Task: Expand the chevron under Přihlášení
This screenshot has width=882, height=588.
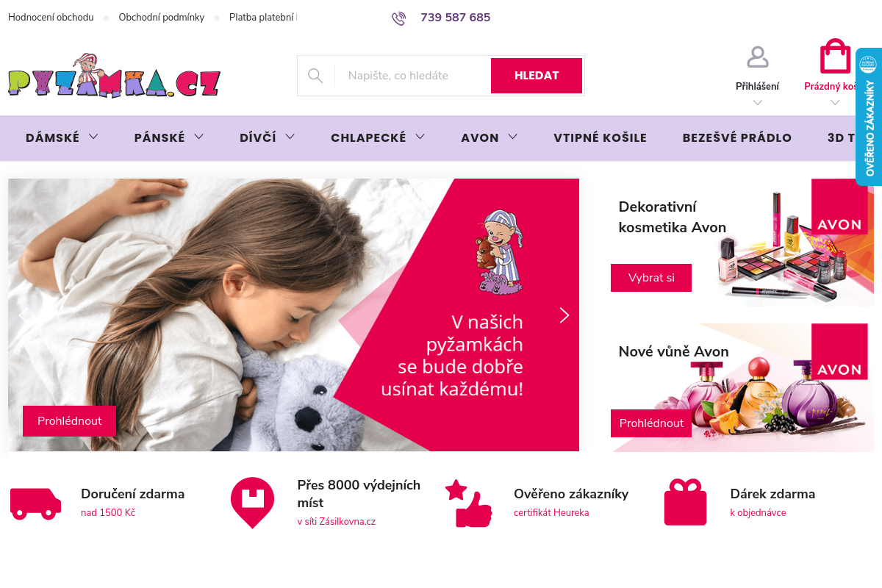Action: point(758,103)
